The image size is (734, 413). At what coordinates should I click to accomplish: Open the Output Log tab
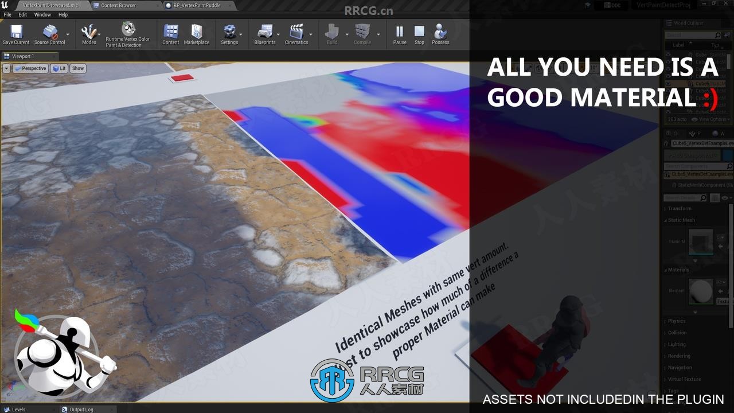81,410
